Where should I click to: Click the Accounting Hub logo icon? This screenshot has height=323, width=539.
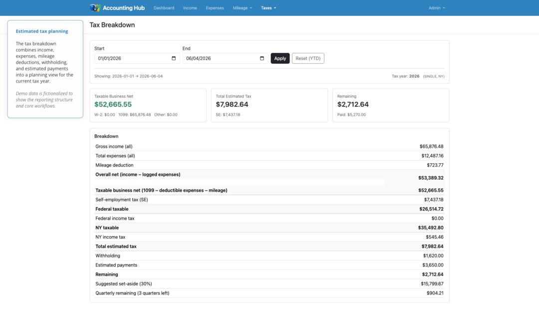point(95,7)
